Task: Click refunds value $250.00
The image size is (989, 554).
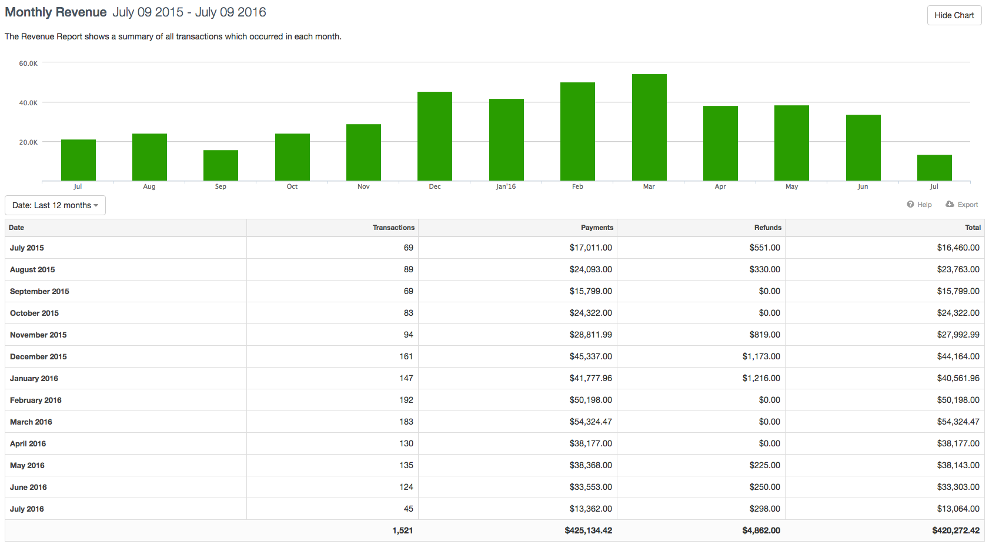Action: pyautogui.click(x=764, y=487)
